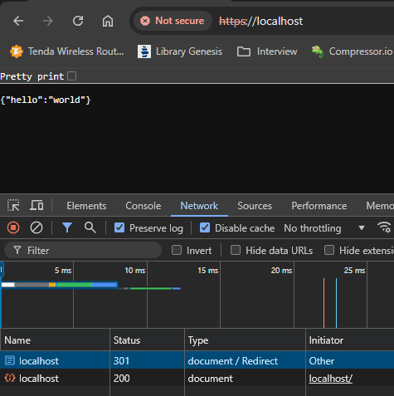Viewport: 394px width, 396px height.
Task: Uncheck the Preserve log checkbox
Action: (119, 227)
